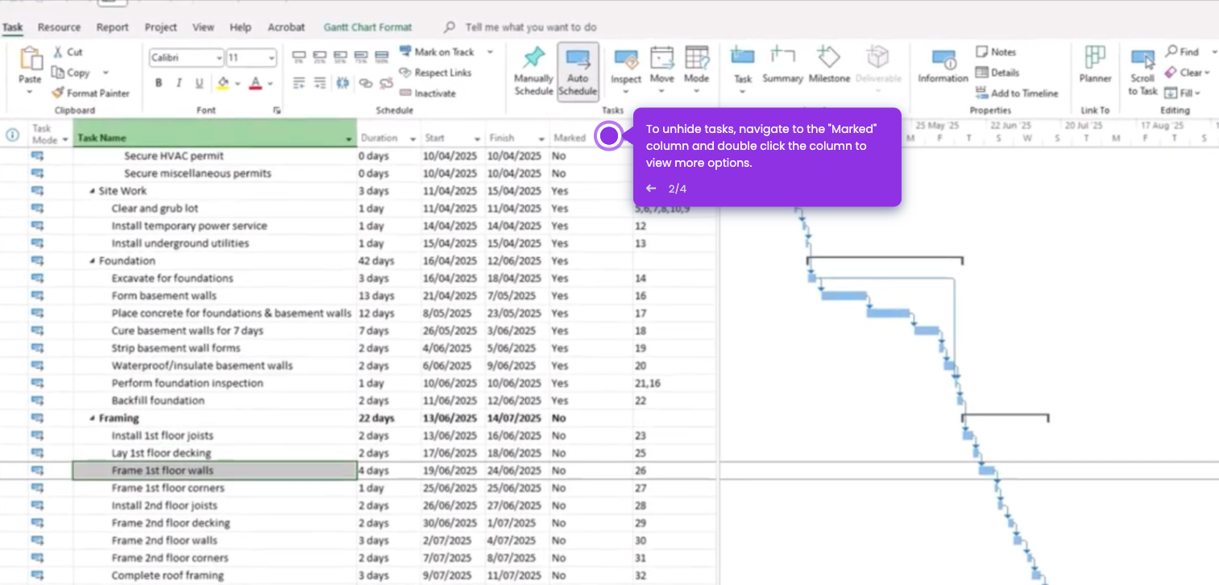The height and width of the screenshot is (585, 1219).
Task: Unlink the selected tasks
Action: (x=386, y=83)
